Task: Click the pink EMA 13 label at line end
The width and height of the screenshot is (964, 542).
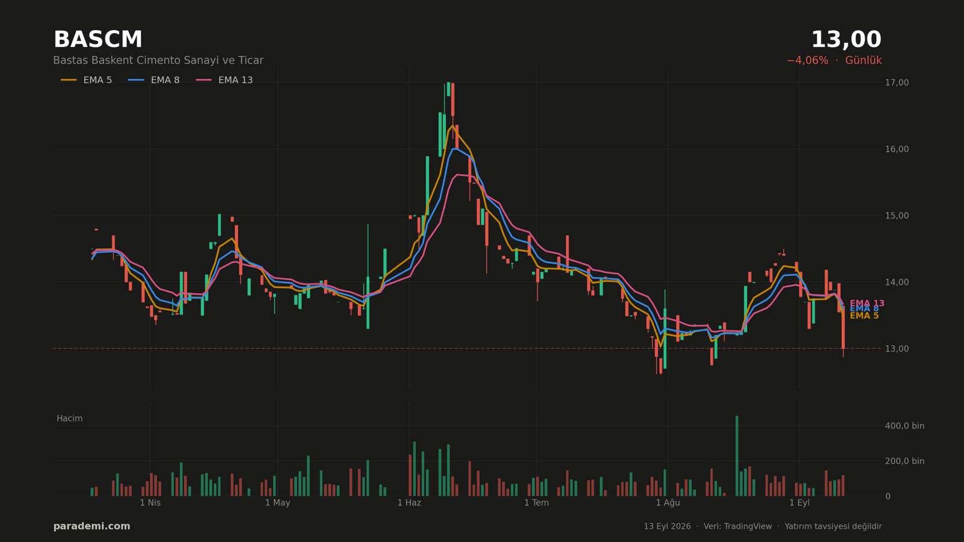Action: click(x=867, y=304)
